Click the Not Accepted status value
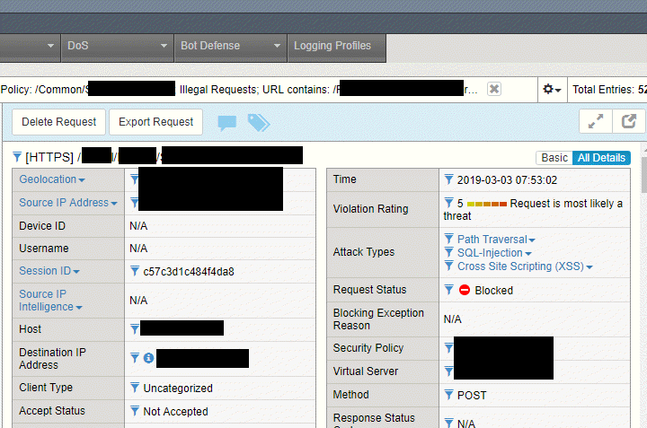 click(175, 411)
